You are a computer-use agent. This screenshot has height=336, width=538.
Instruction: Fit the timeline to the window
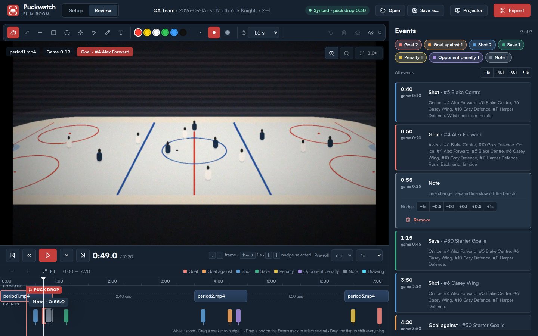pyautogui.click(x=49, y=271)
